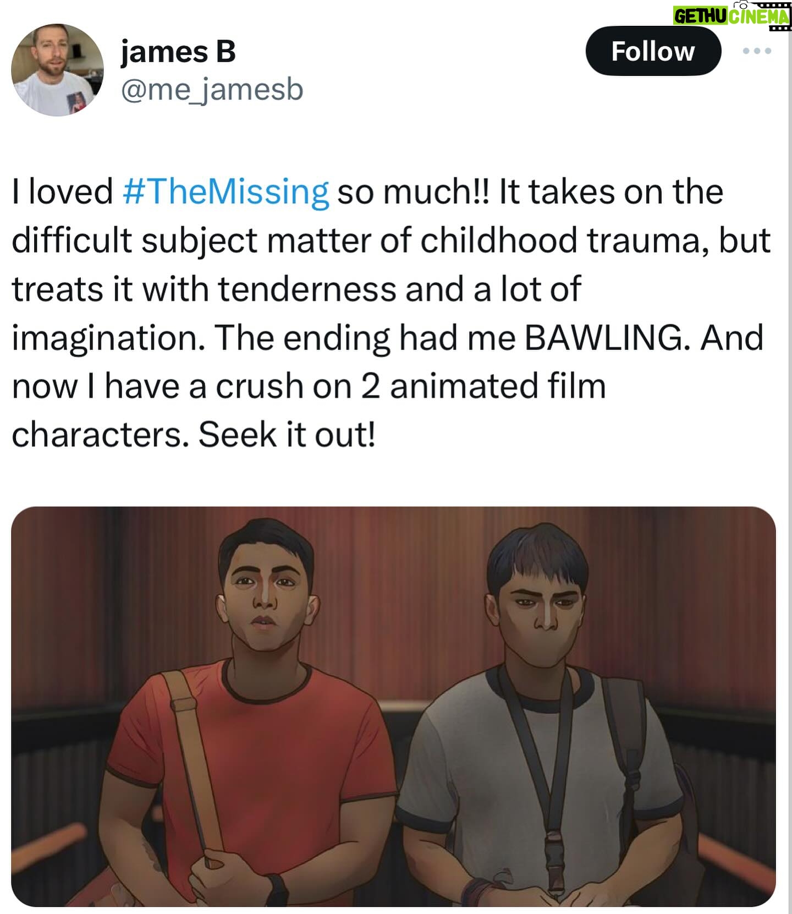Open the three-dot more options menu
The image size is (792, 914).
757,51
